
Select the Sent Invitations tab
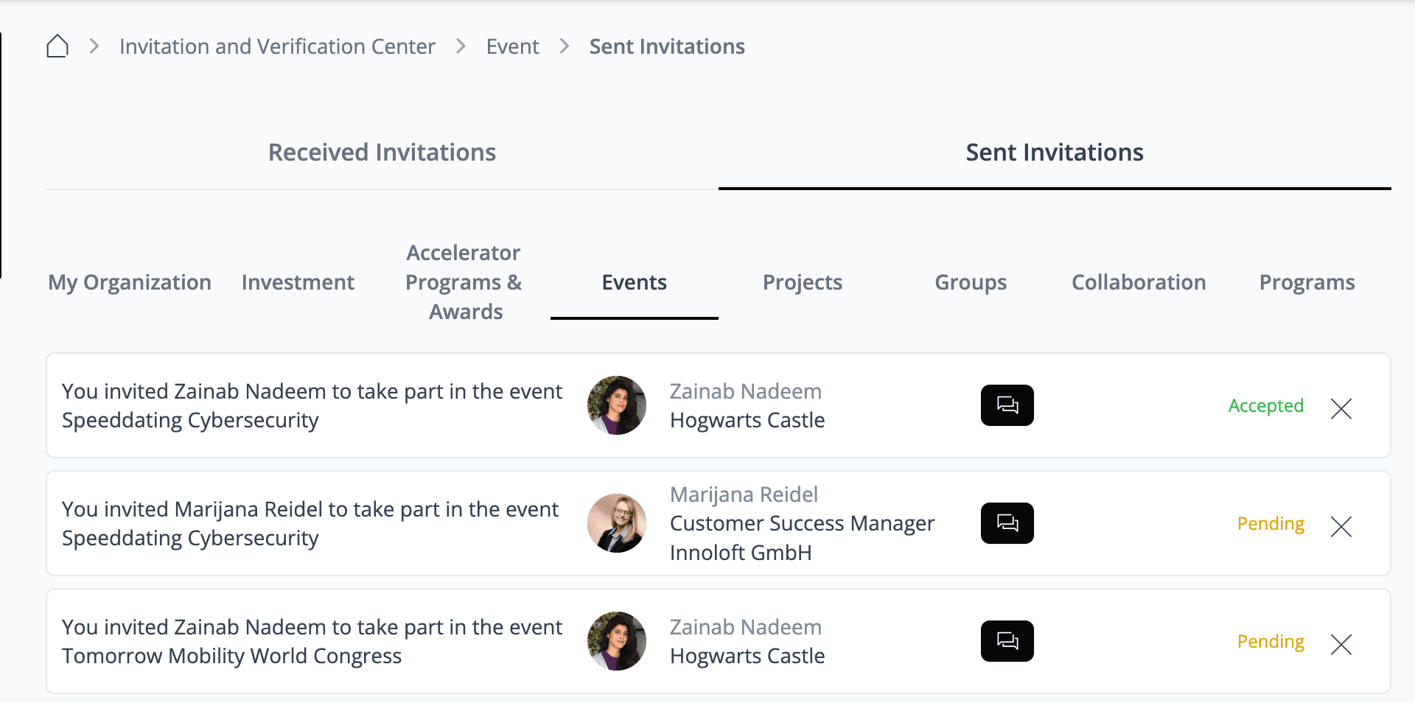tap(1054, 153)
